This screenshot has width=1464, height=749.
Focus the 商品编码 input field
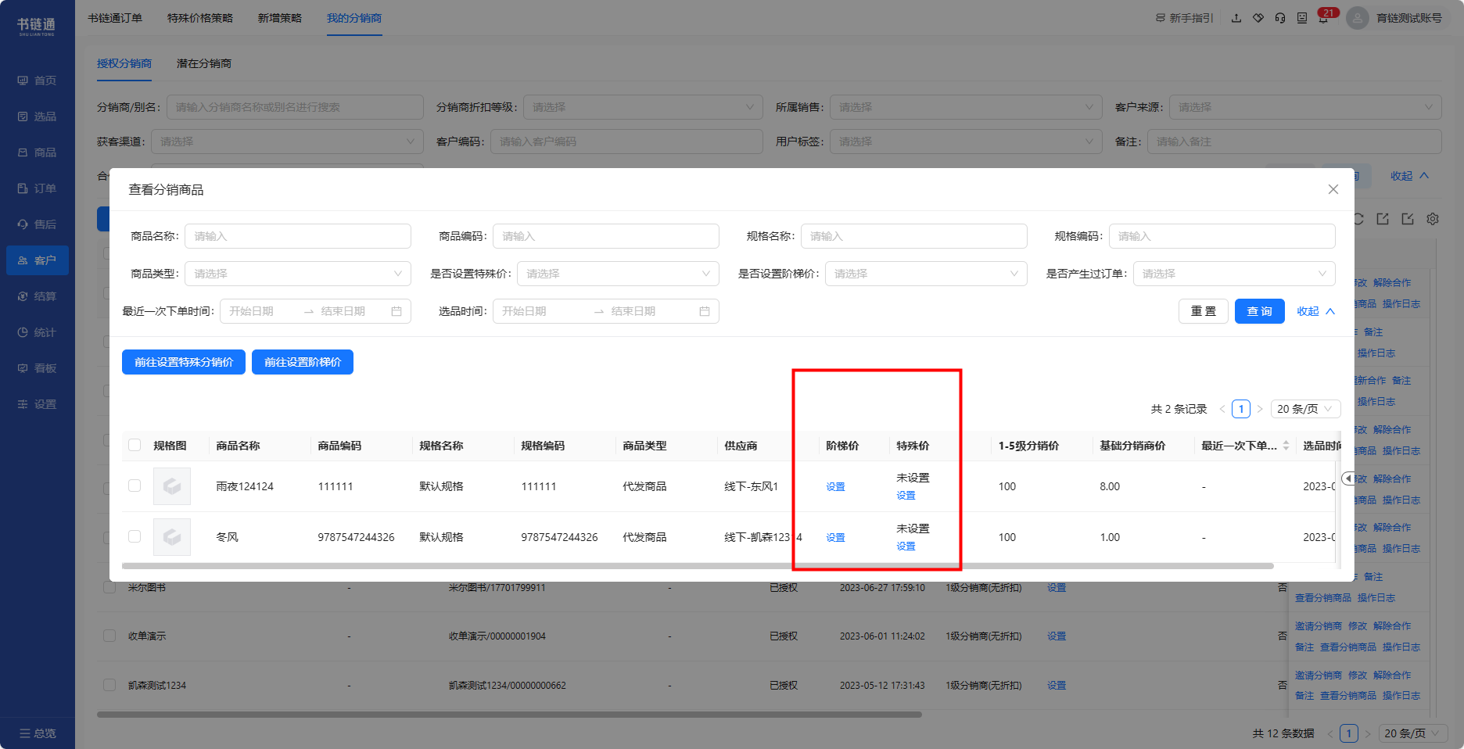(606, 236)
